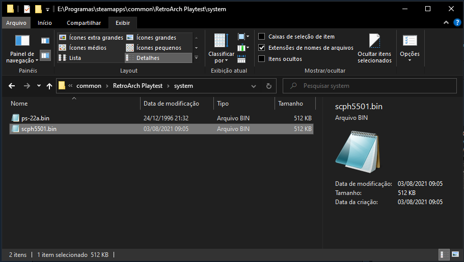Viewport: 464px width, 262px height.
Task: Choose Ícones pequenos layout
Action: tap(154, 48)
